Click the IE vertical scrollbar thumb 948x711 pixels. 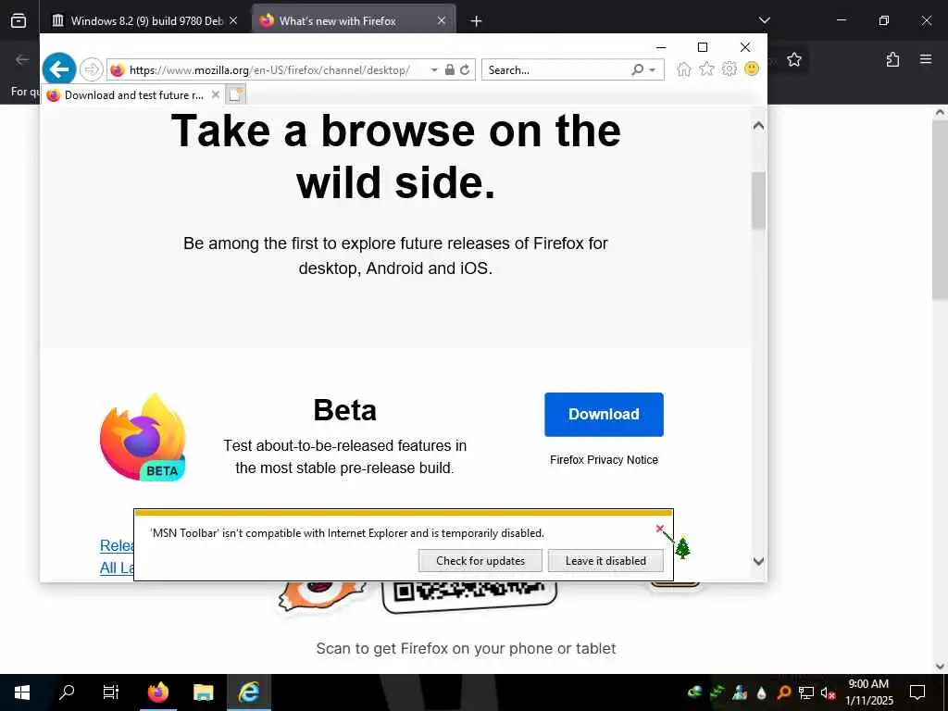pos(758,201)
